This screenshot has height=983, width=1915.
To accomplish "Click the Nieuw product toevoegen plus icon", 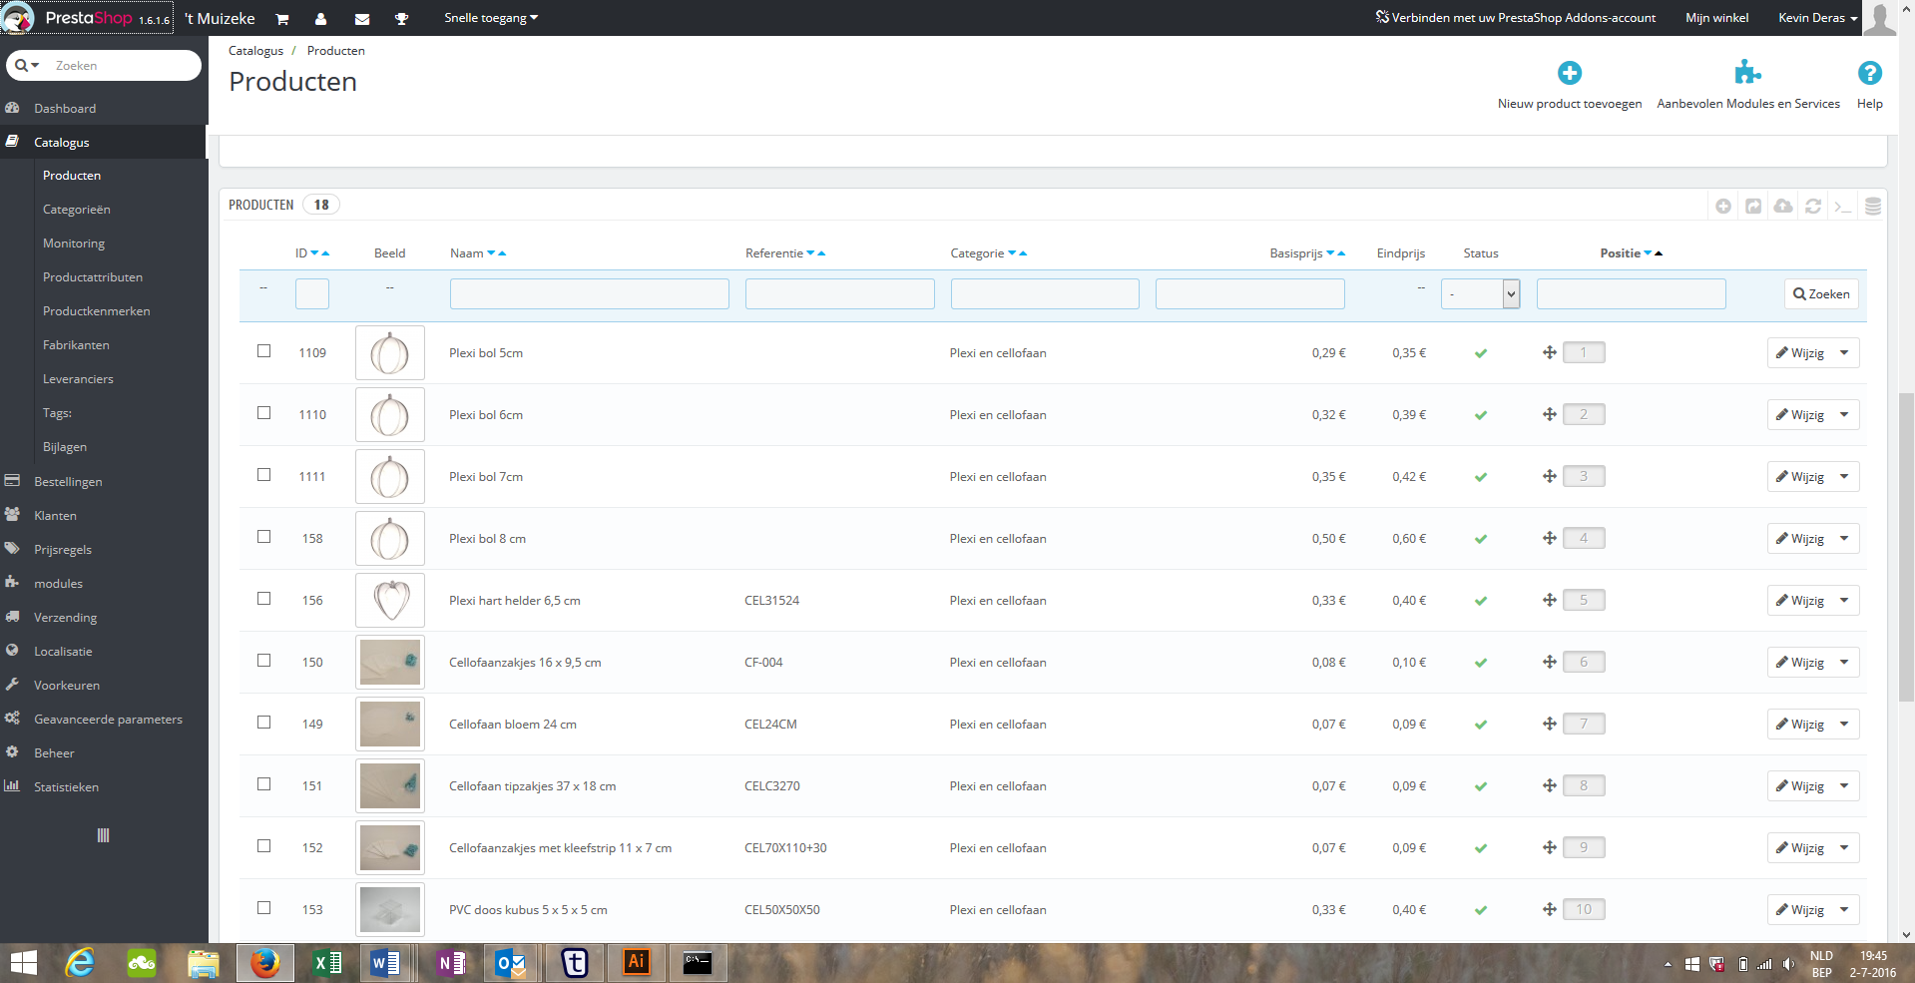I will click(1570, 73).
